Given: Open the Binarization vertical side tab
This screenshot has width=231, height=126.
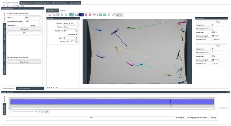Looking at the screenshot, I should coord(4,47).
